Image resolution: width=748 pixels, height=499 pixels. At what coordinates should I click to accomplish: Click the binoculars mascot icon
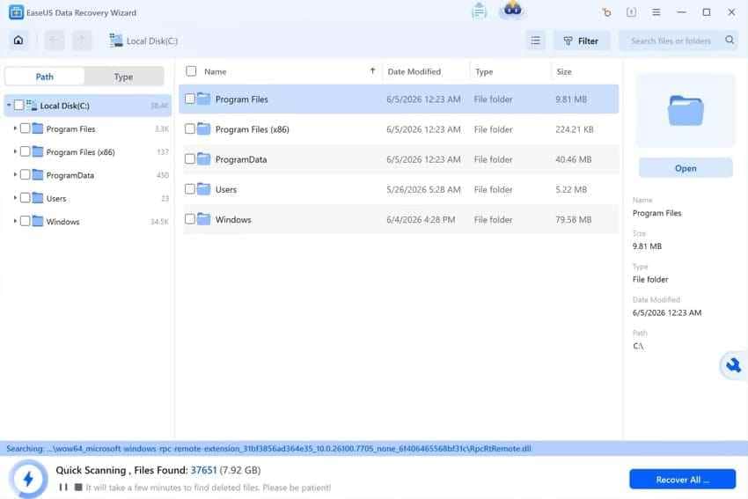point(513,9)
